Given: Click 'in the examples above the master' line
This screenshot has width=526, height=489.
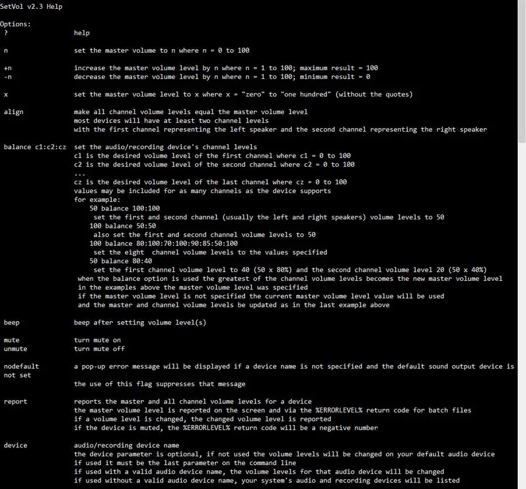Looking at the screenshot, I should [x=192, y=287].
